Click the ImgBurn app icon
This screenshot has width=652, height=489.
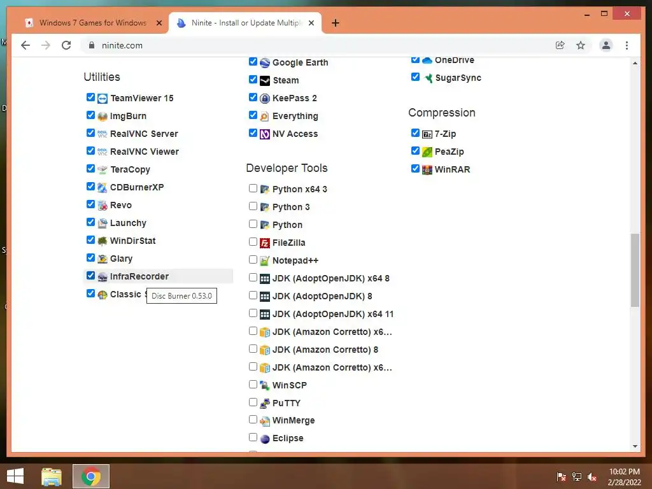[103, 117]
